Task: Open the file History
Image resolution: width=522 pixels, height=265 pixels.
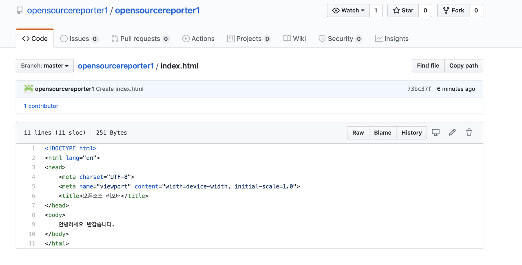Action: point(411,133)
